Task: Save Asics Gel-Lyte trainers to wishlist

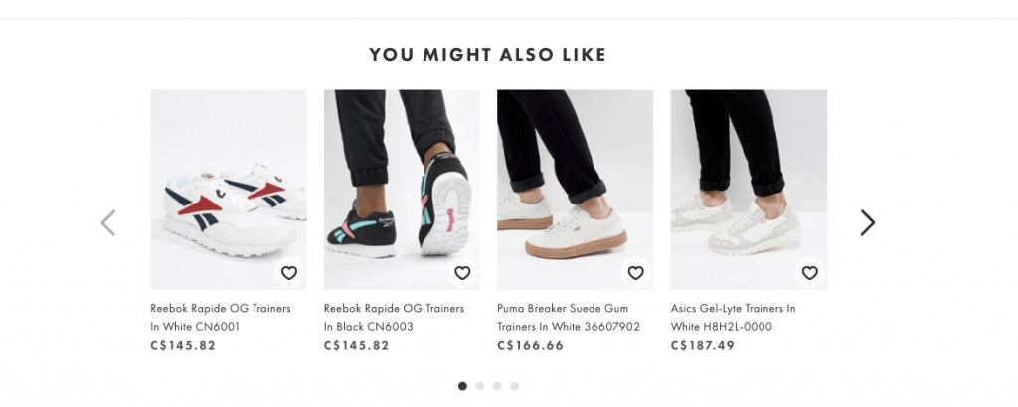Action: tap(809, 273)
